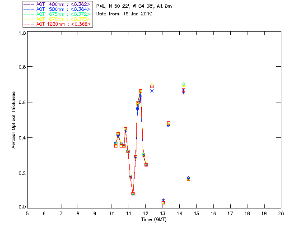Click the x-axis label 18
Screen dimensions: 289x231
[x=247, y=213]
